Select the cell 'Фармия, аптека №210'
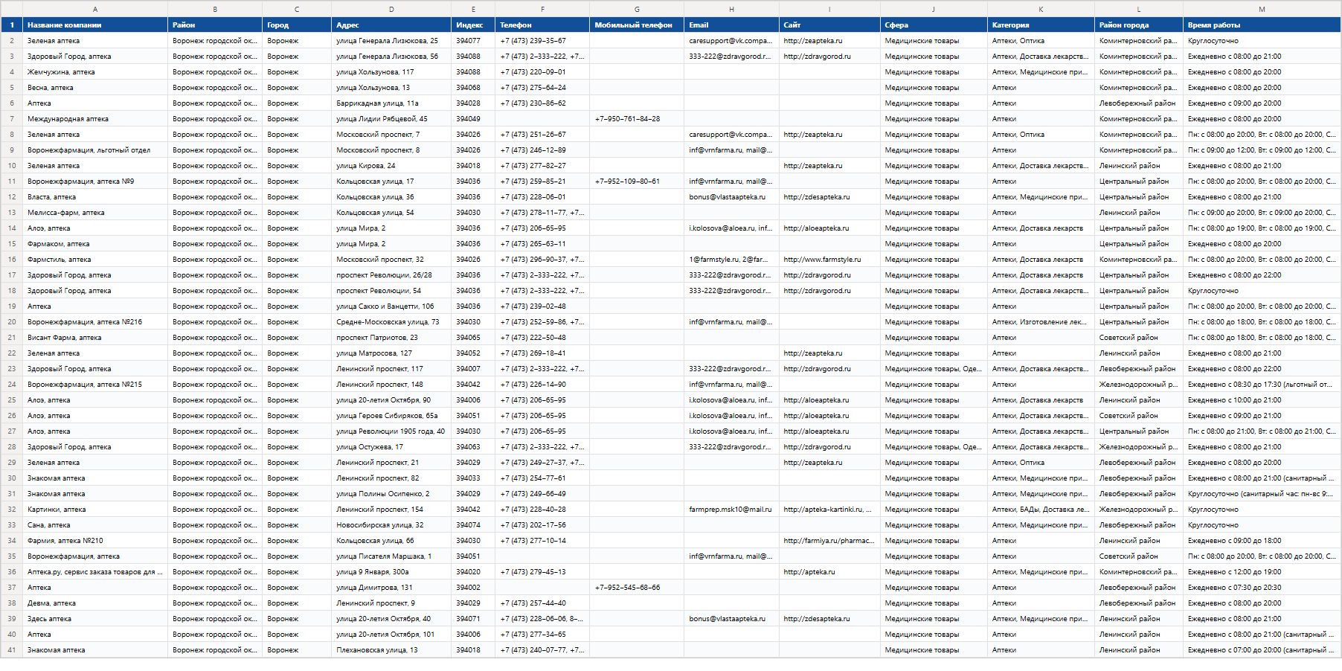This screenshot has width=1342, height=671. click(x=95, y=541)
